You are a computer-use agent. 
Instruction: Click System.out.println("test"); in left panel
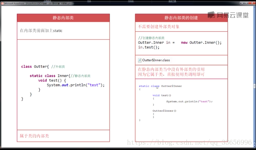tap(76, 85)
